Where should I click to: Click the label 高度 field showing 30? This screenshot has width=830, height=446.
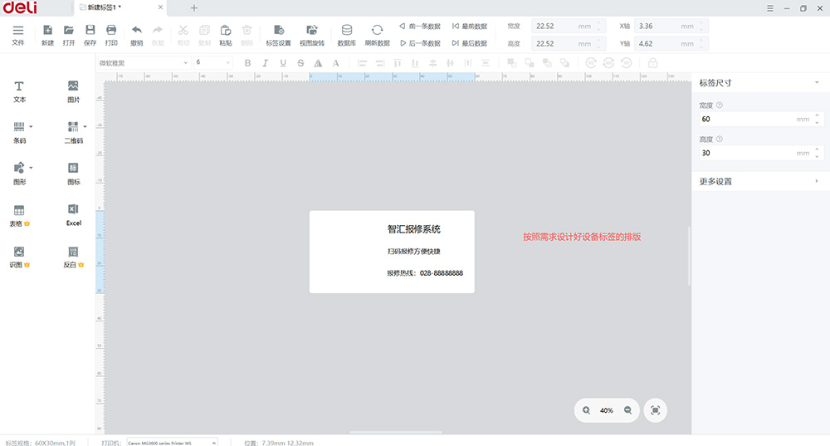761,153
